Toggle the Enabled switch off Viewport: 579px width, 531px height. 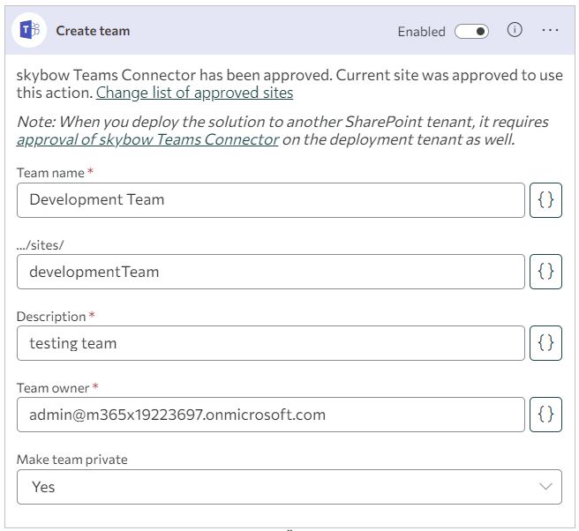(x=471, y=32)
